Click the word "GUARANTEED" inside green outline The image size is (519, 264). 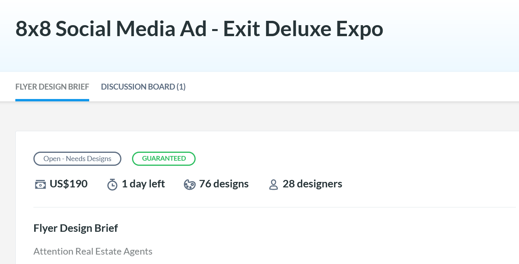coord(164,159)
